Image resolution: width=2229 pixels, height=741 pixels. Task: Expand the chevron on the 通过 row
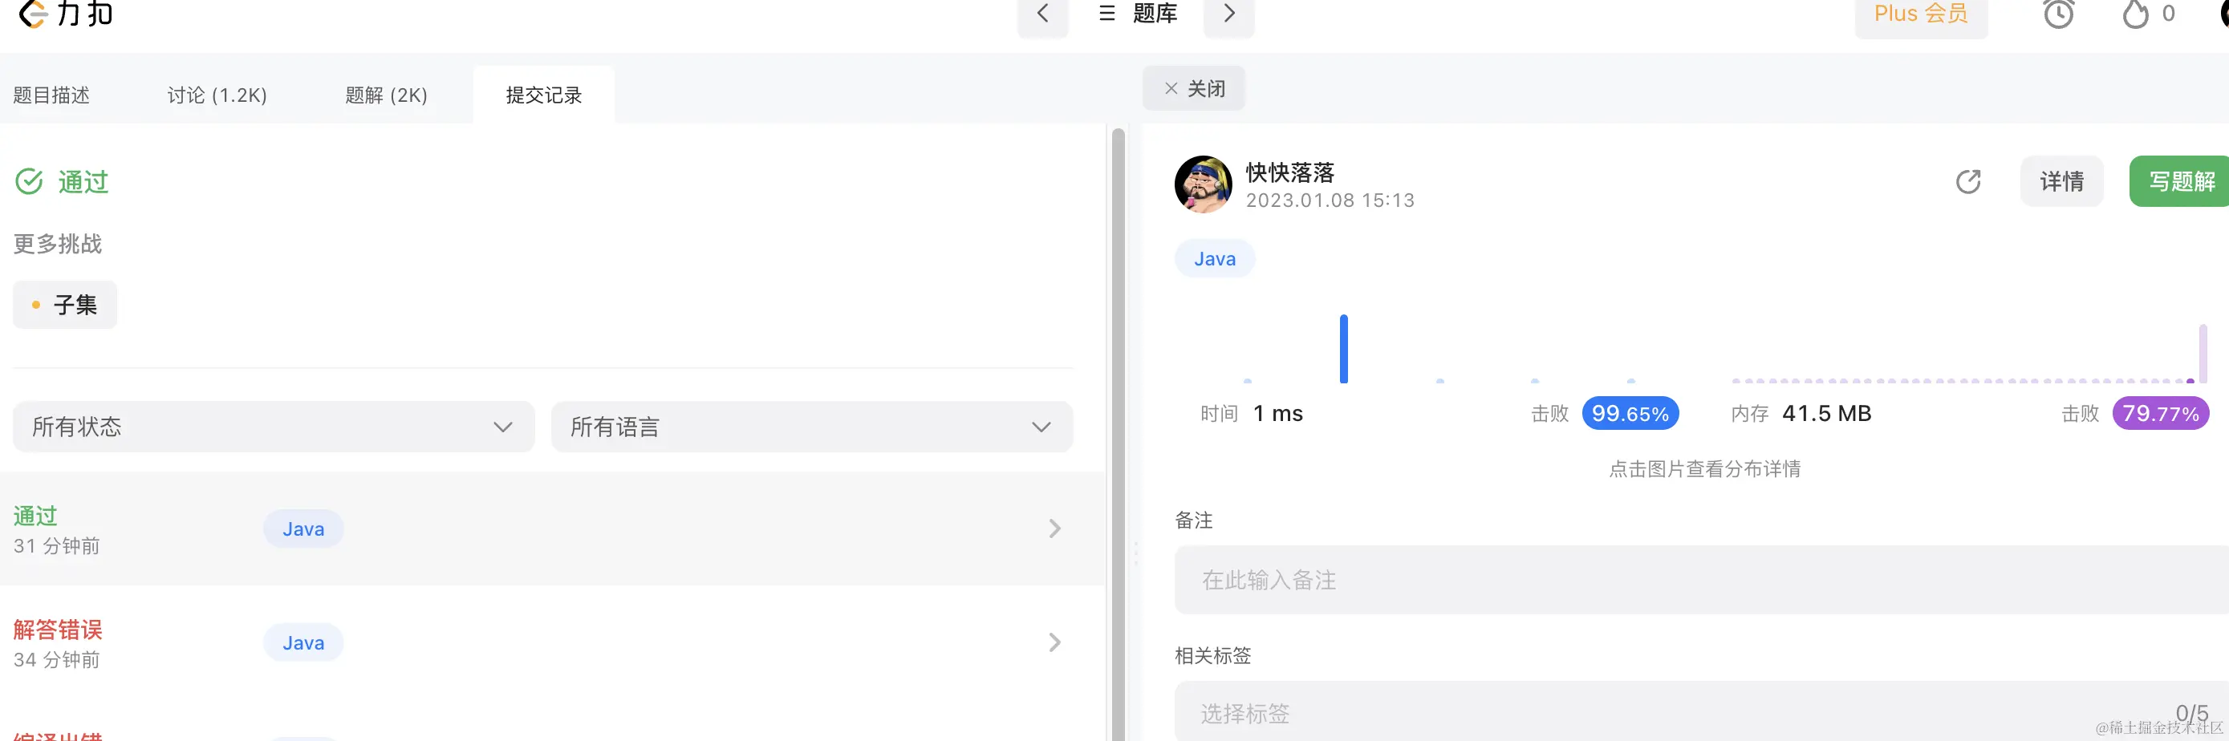coord(1054,528)
